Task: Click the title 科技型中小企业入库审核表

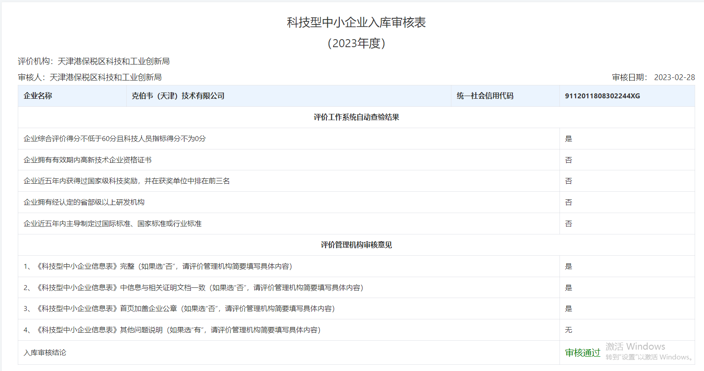Action: click(x=356, y=22)
